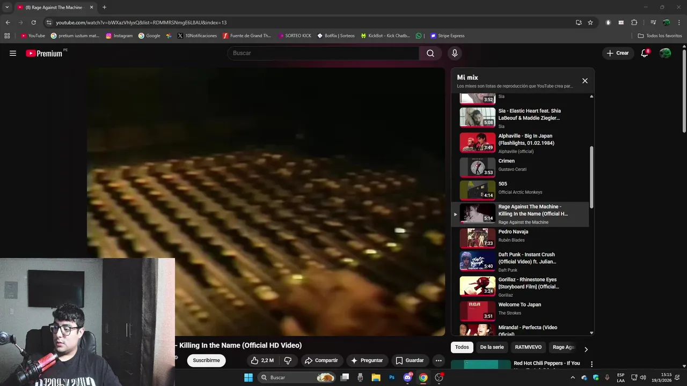Go back in browser history

(8, 23)
